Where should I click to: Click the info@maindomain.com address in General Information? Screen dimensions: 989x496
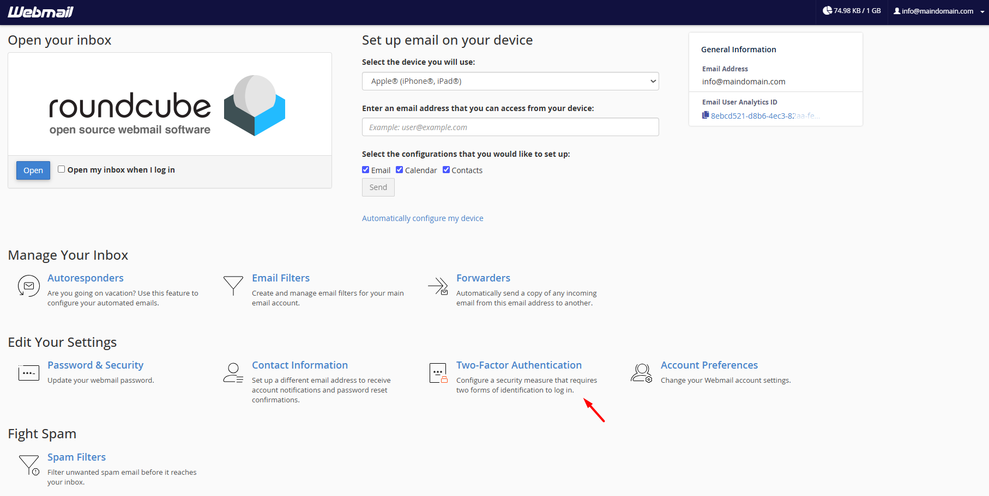pyautogui.click(x=744, y=82)
